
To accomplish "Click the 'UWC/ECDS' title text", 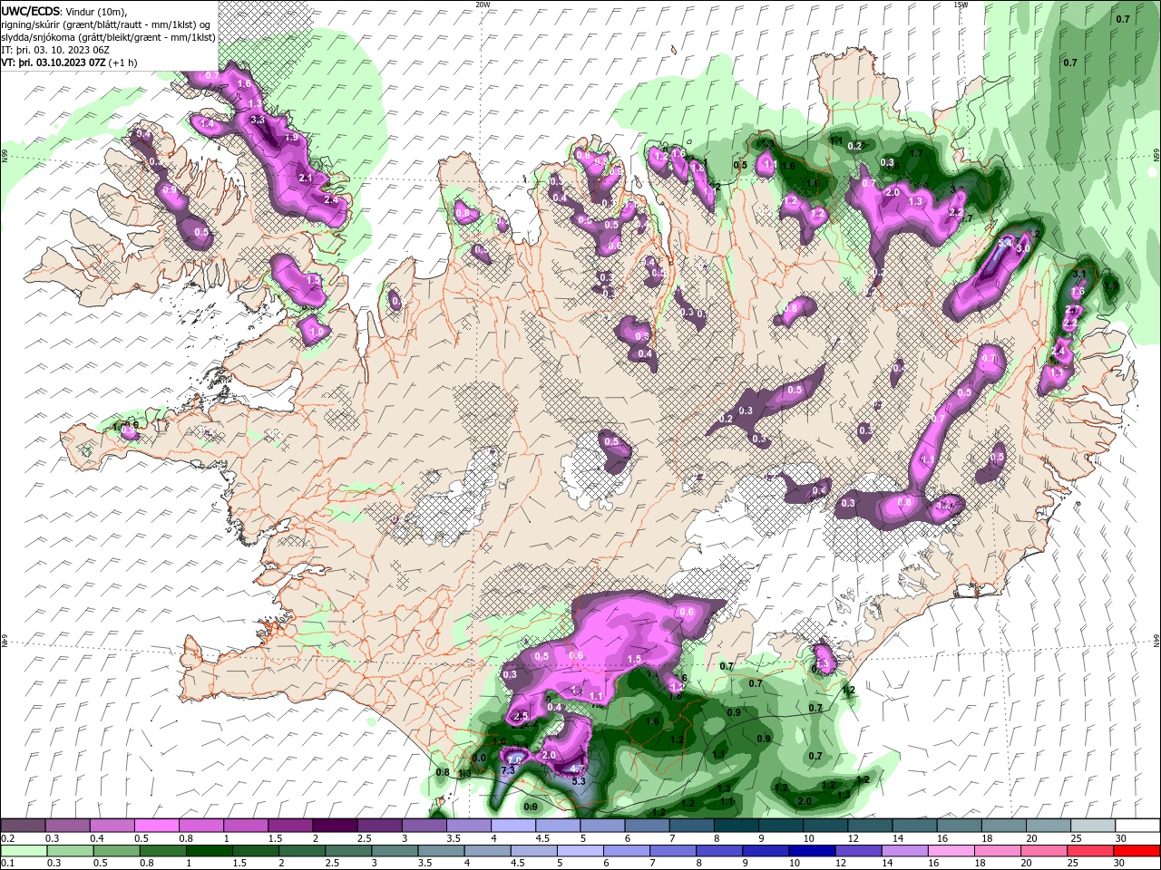I will tap(30, 11).
